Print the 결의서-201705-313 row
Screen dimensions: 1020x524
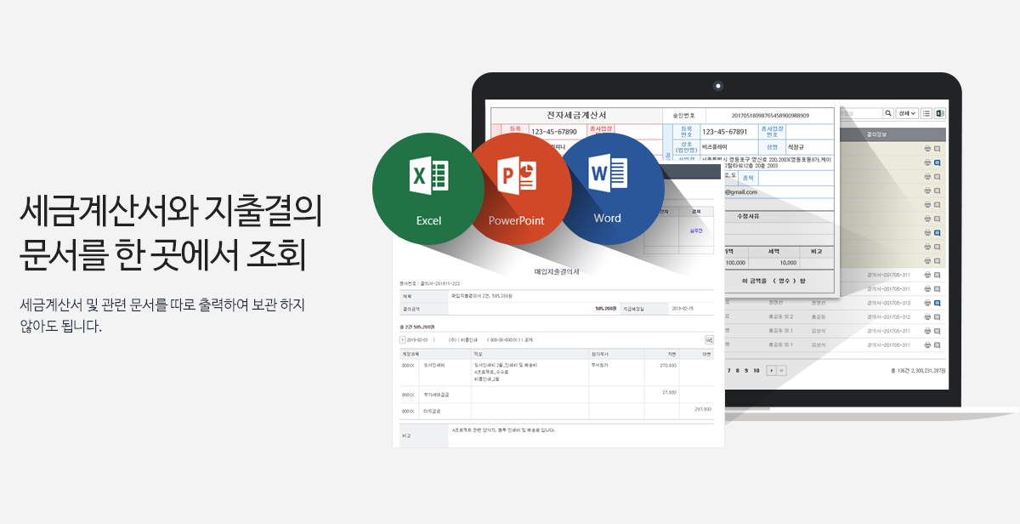pos(926,303)
